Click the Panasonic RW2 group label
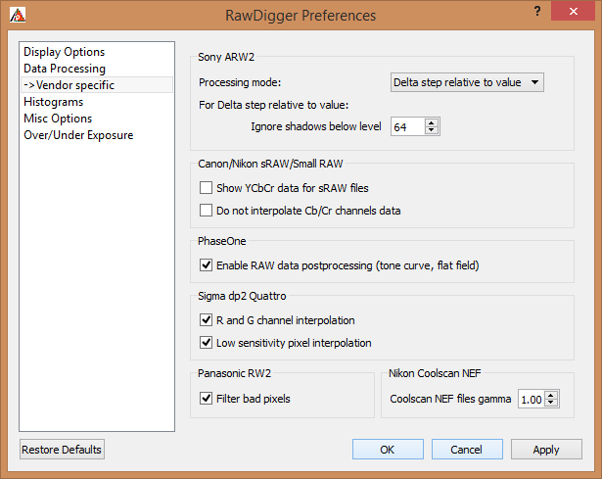 234,373
